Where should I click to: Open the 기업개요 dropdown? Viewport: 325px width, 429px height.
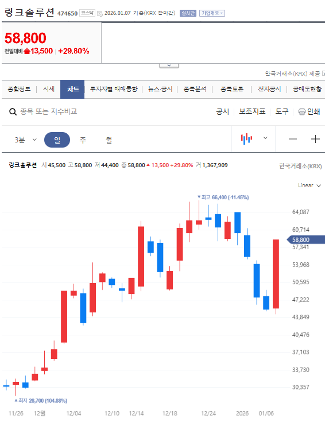click(212, 13)
